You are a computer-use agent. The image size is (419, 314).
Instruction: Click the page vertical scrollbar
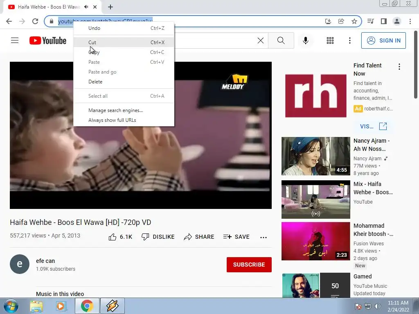[416, 64]
